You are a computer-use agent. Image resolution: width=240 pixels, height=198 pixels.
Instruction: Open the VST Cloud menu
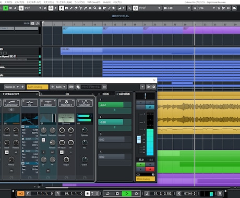(94, 2)
